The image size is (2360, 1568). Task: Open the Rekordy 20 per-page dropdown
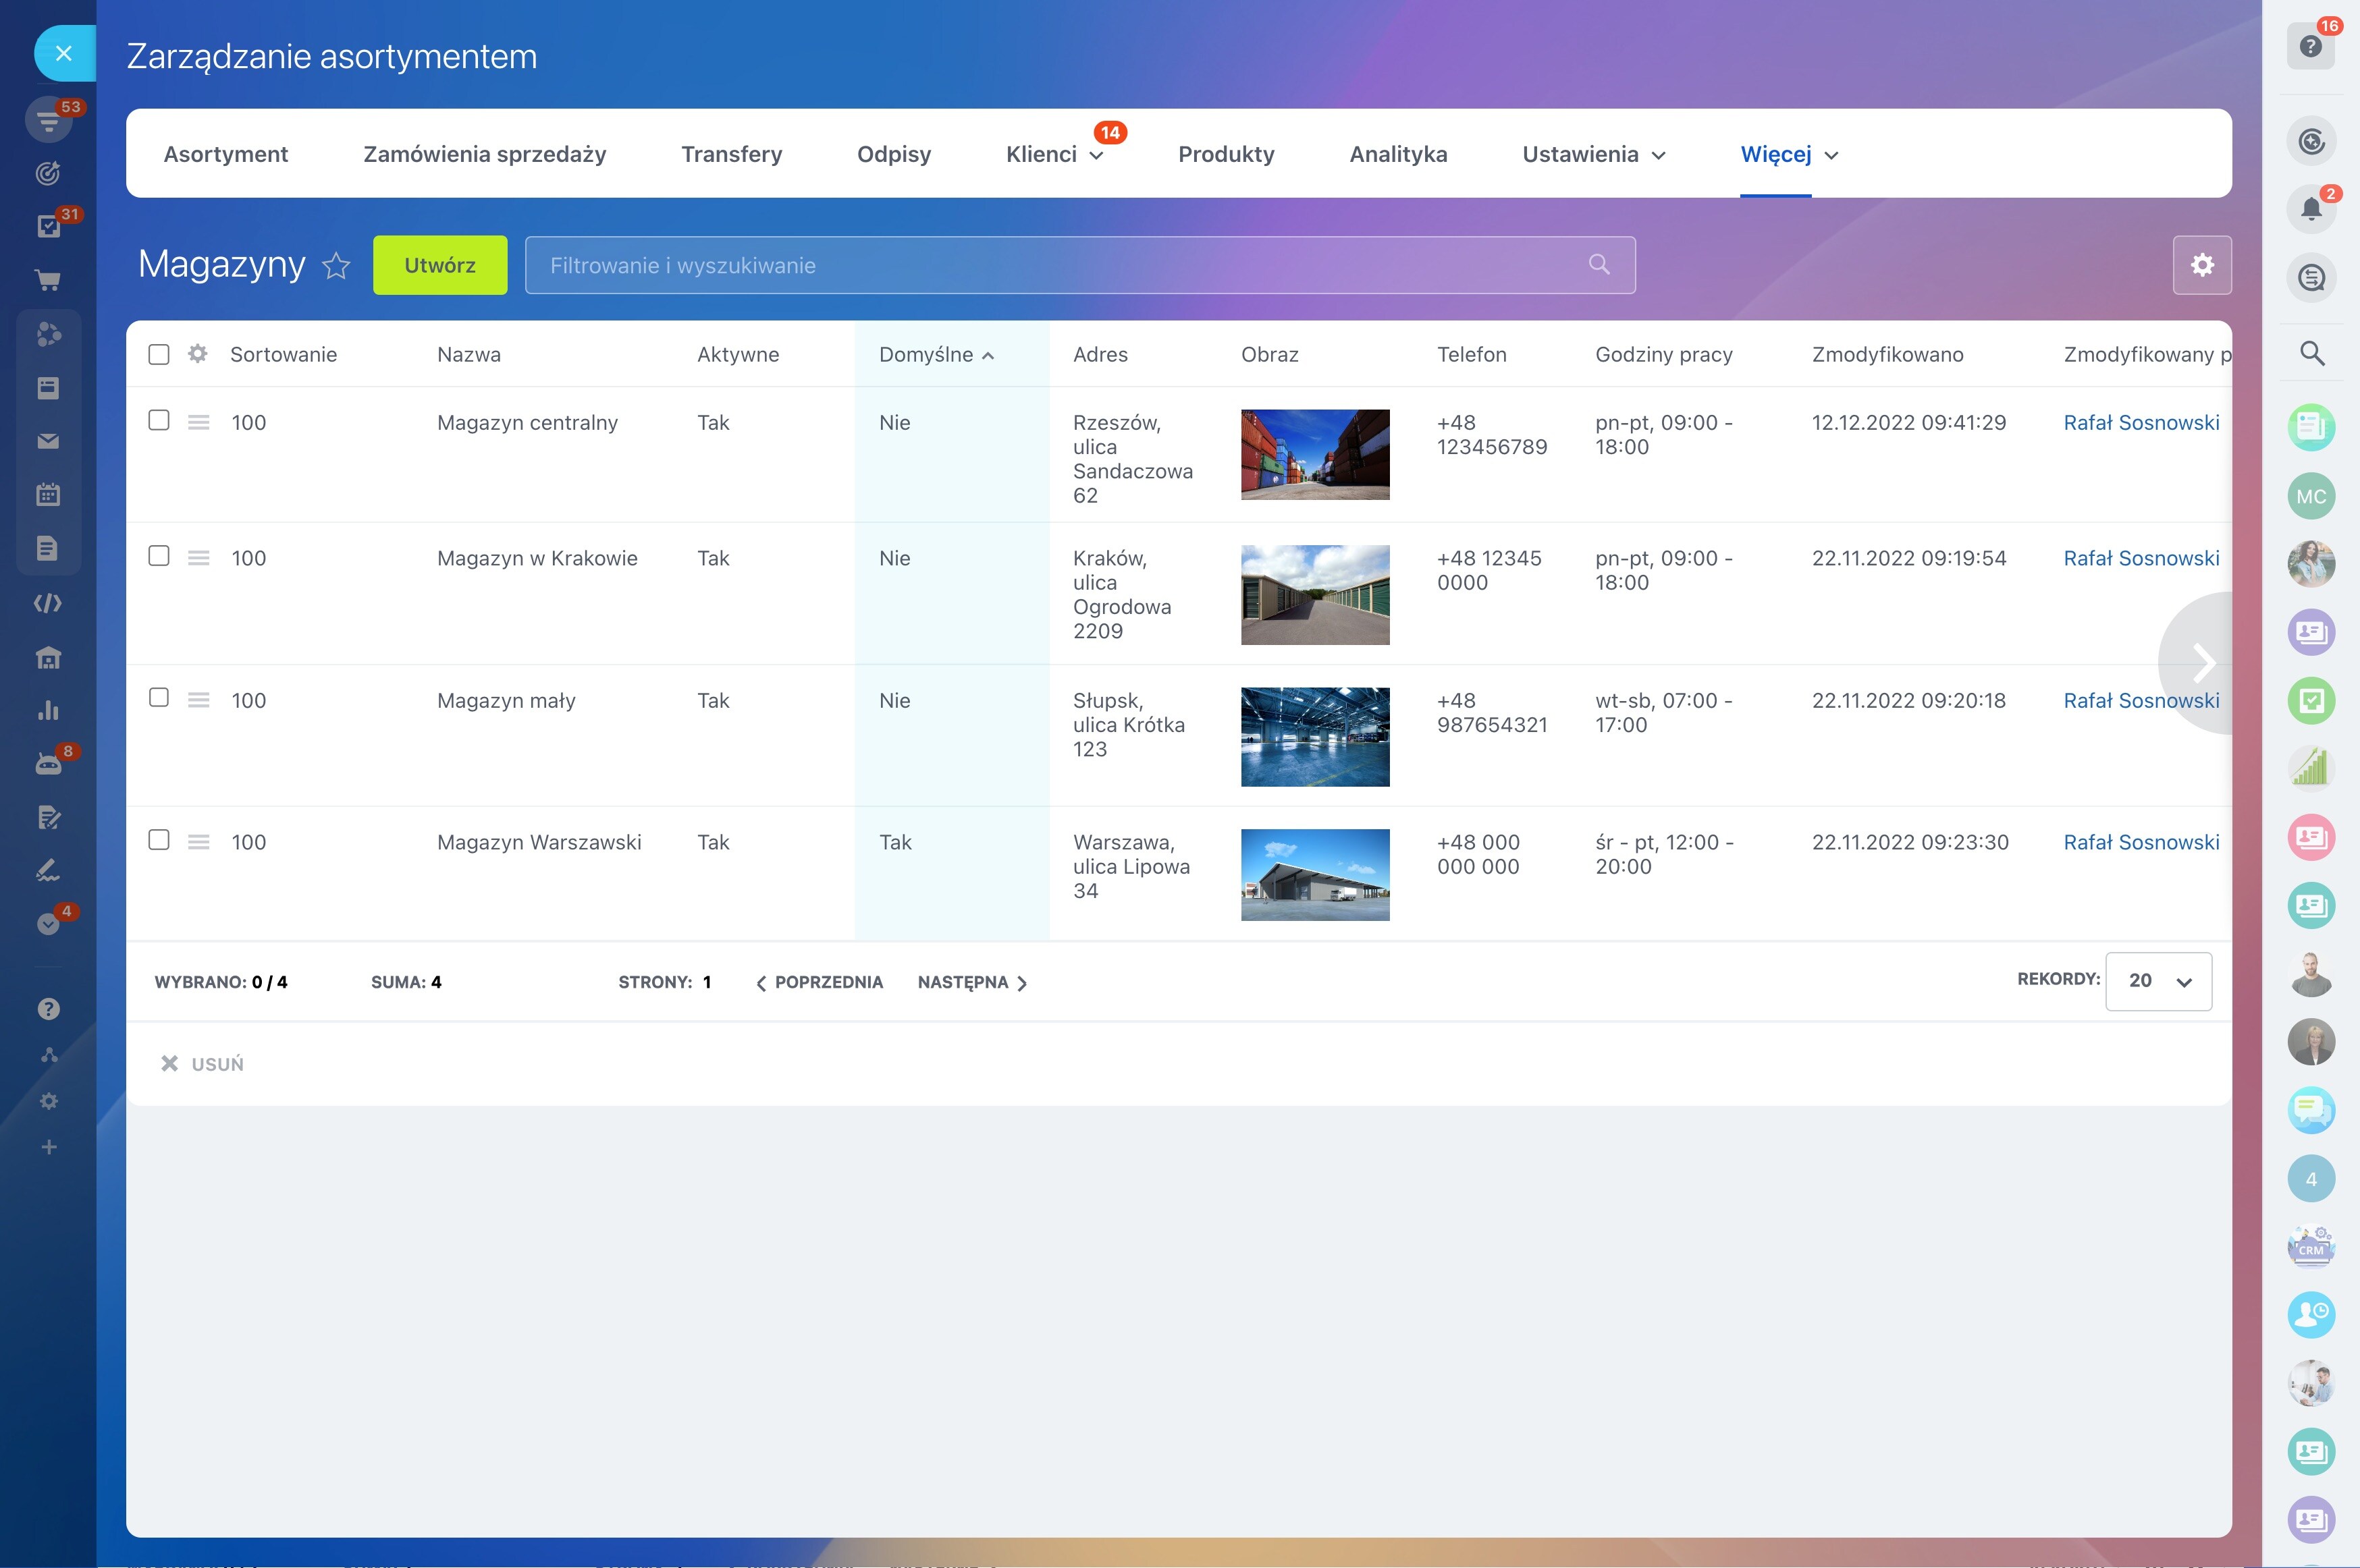click(x=2158, y=981)
